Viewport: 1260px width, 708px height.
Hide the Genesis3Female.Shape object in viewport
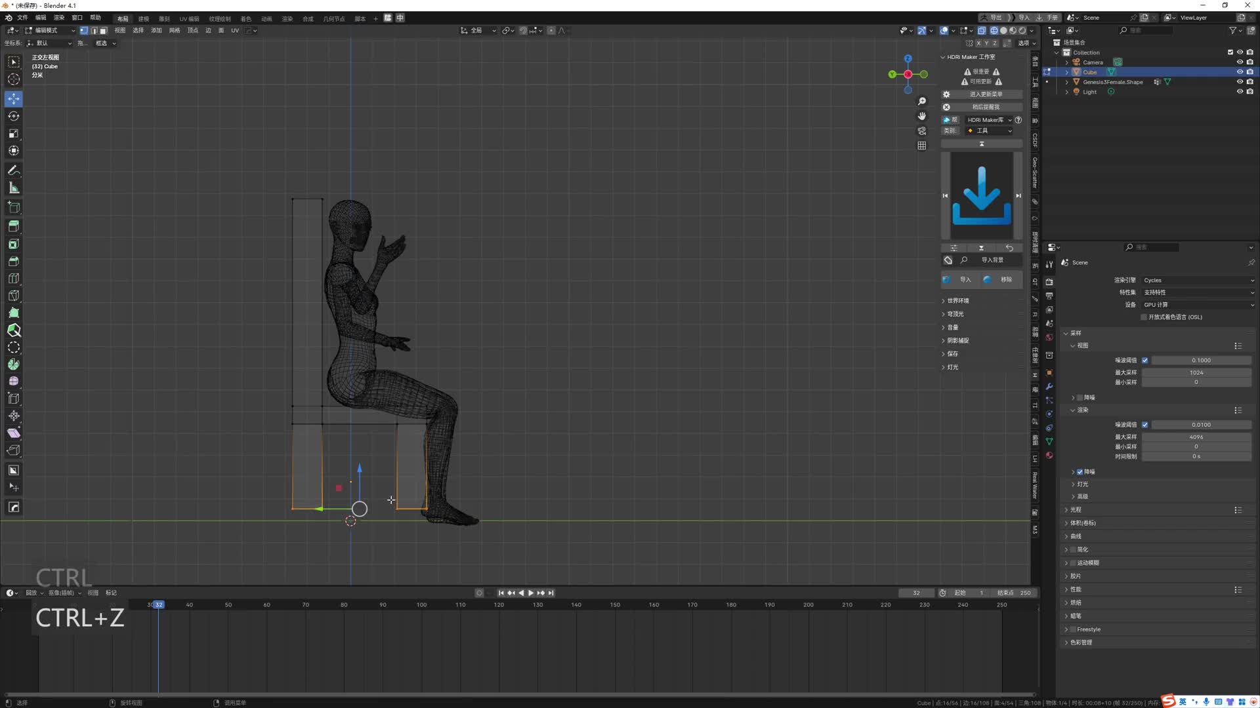point(1240,82)
